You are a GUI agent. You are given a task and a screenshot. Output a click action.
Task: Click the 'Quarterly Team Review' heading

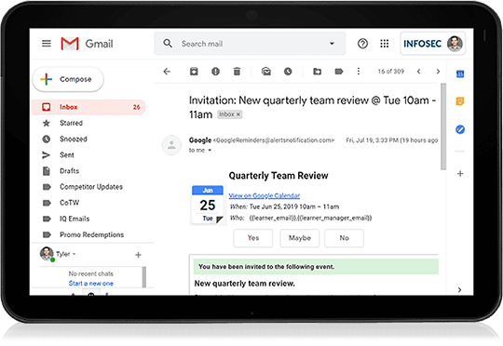click(279, 176)
